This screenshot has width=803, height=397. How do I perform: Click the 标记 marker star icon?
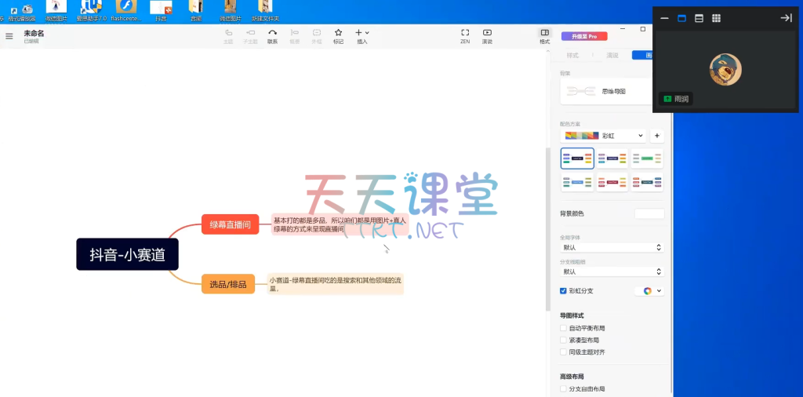tap(338, 35)
